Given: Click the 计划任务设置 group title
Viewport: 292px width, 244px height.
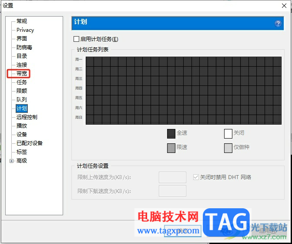Looking at the screenshot, I should point(93,166).
